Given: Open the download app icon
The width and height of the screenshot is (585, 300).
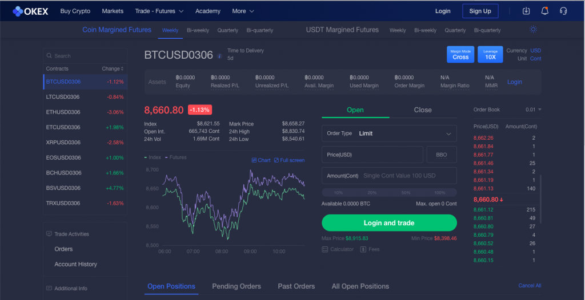Looking at the screenshot, I should [526, 11].
